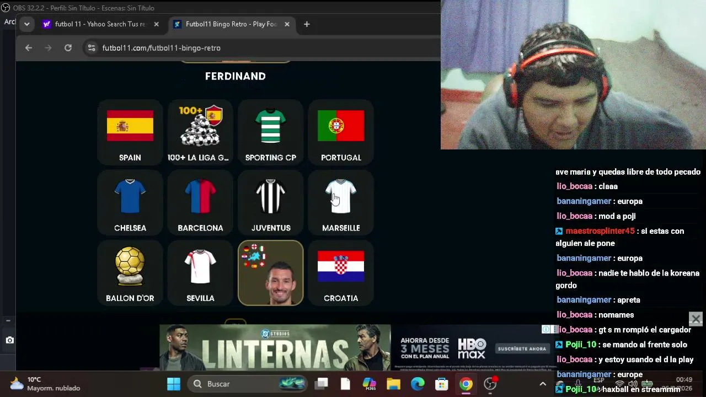Select the Futbol11 Bingo Retro tab
This screenshot has width=706, height=397.
tap(232, 24)
